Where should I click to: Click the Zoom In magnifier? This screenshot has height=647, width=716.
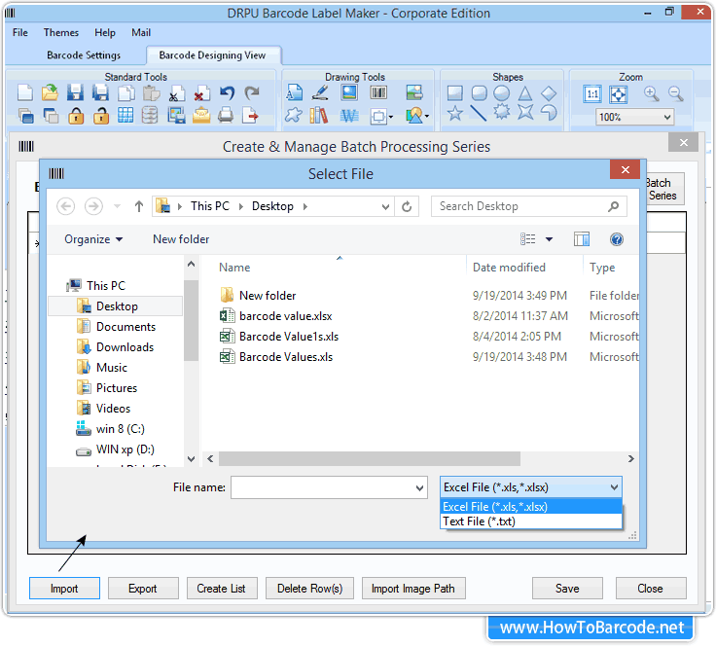651,93
